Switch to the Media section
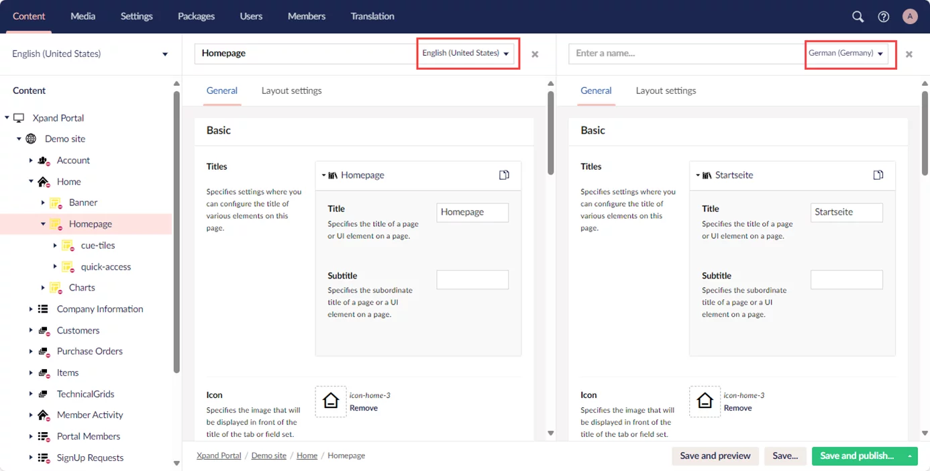The height and width of the screenshot is (471, 930). pyautogui.click(x=83, y=16)
